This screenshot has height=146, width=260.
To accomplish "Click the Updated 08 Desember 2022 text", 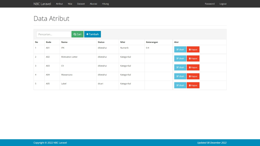I will click(x=212, y=143).
